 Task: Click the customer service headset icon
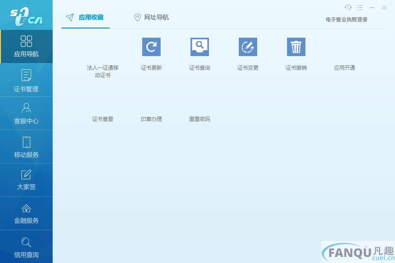[x=348, y=7]
